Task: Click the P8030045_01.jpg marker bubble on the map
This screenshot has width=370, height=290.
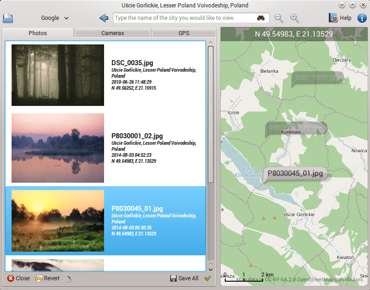Action: [295, 173]
